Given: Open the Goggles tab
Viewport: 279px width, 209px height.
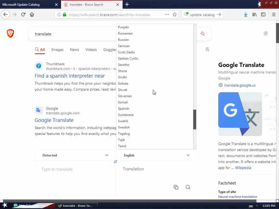Looking at the screenshot, I should [x=110, y=50].
